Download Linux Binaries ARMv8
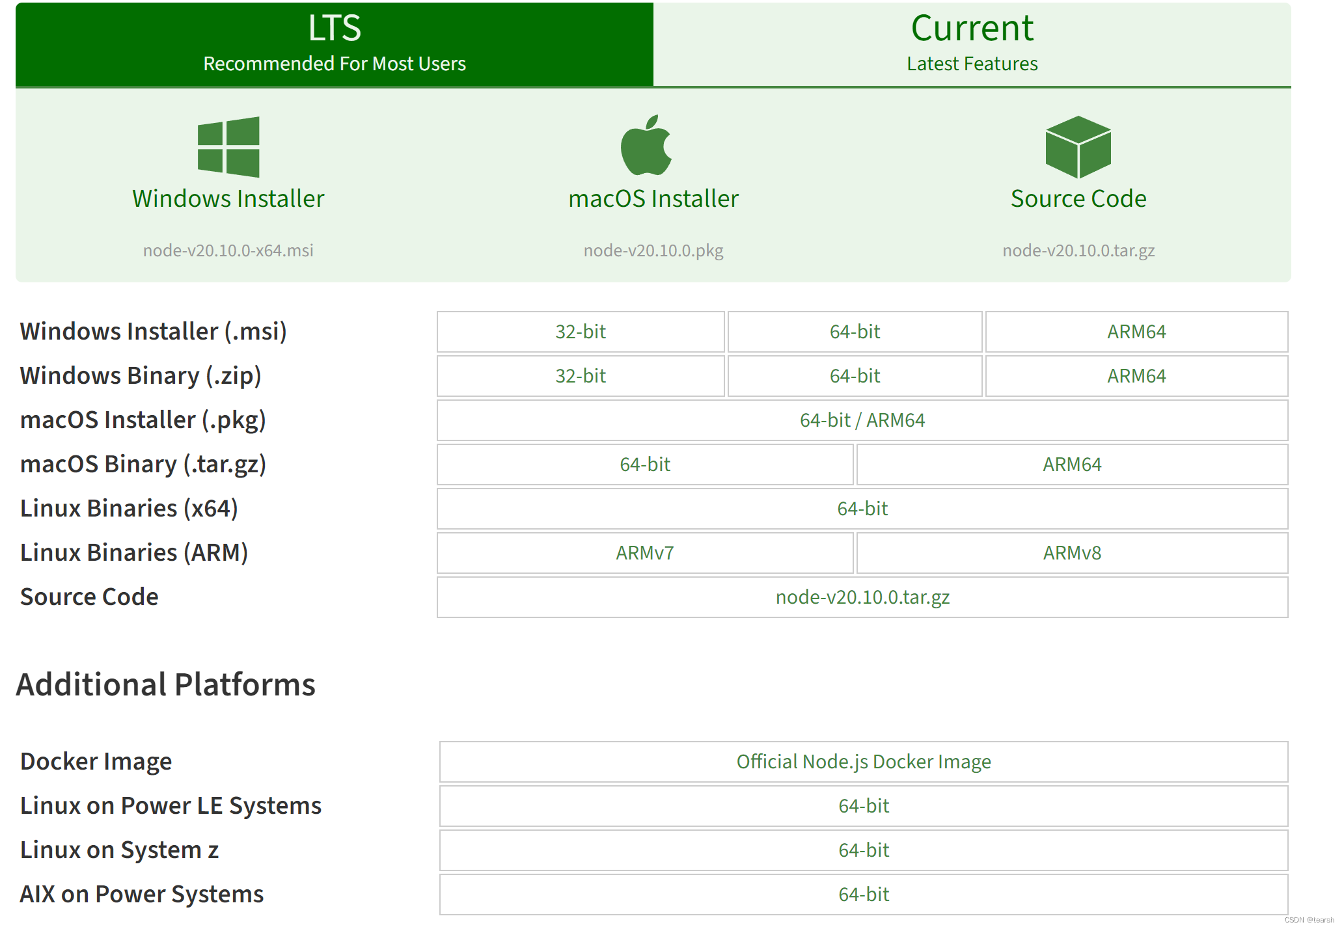Viewport: 1344px width, 929px height. click(1072, 553)
